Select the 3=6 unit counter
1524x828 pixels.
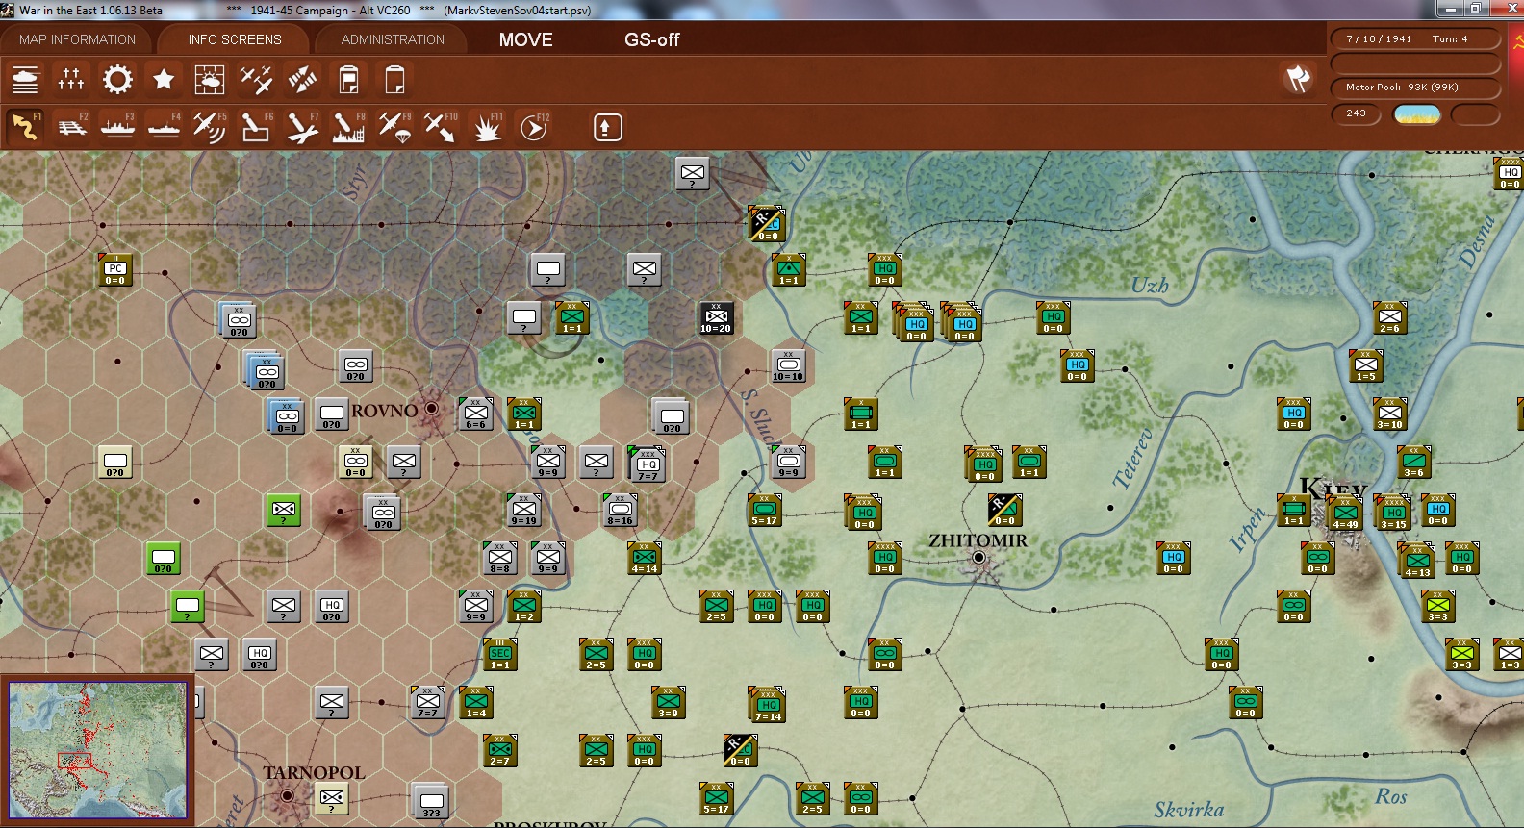pyautogui.click(x=1413, y=462)
